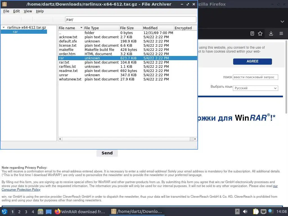Select rarfiles.lst in the file list
The height and width of the screenshot is (216, 288).
[x=128, y=67]
